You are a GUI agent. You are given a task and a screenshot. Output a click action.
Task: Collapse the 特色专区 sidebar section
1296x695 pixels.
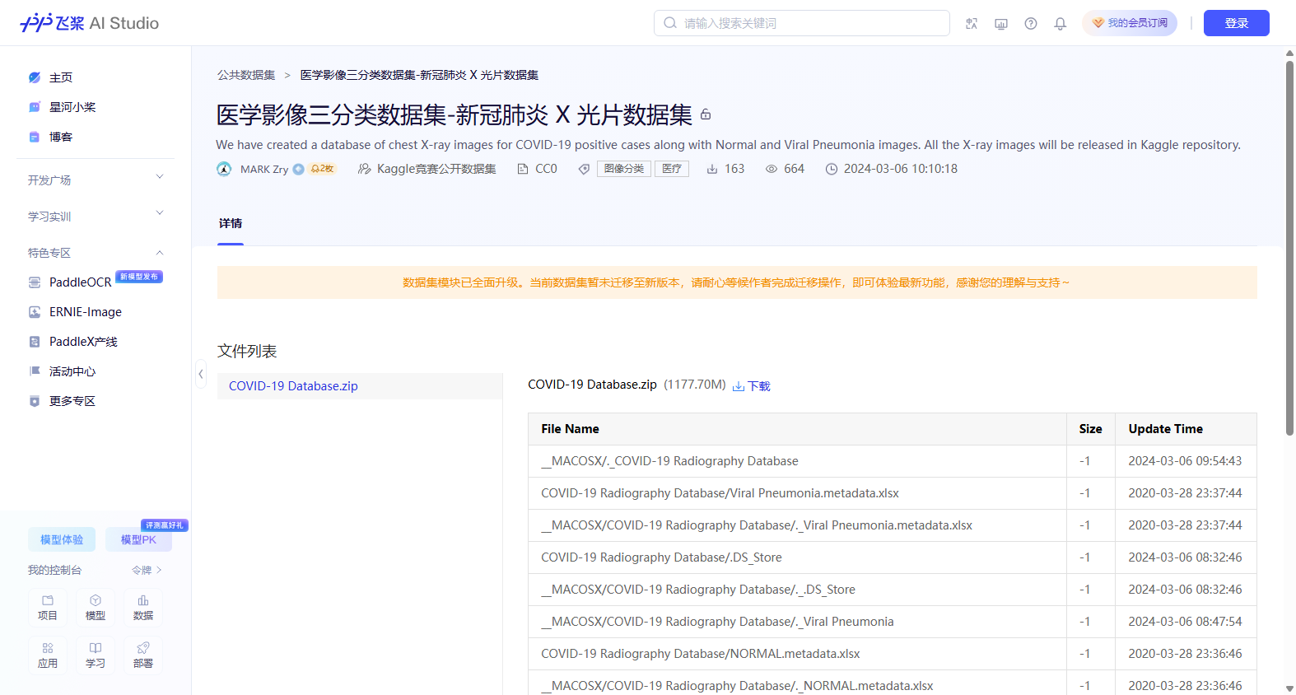pos(96,252)
